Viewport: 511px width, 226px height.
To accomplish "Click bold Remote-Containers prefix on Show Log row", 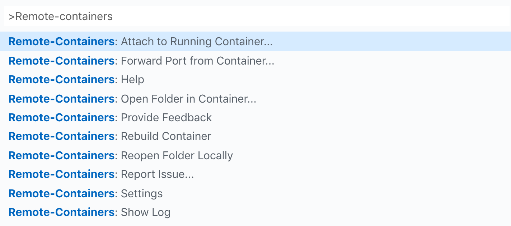I will pyautogui.click(x=61, y=212).
